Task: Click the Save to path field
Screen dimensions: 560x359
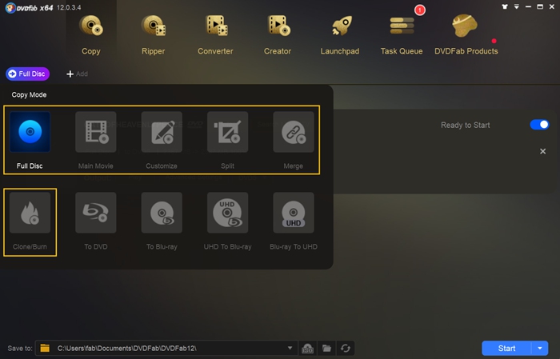Action: [166, 348]
